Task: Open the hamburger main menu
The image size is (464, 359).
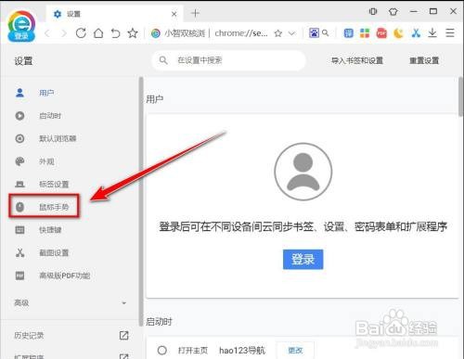Action: click(450, 32)
